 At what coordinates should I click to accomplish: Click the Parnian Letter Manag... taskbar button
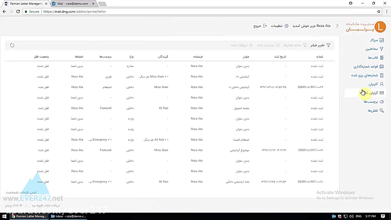(x=29, y=216)
